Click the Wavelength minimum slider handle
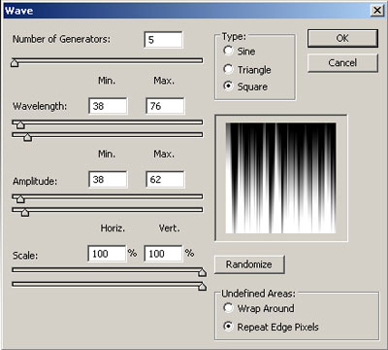 [x=20, y=124]
